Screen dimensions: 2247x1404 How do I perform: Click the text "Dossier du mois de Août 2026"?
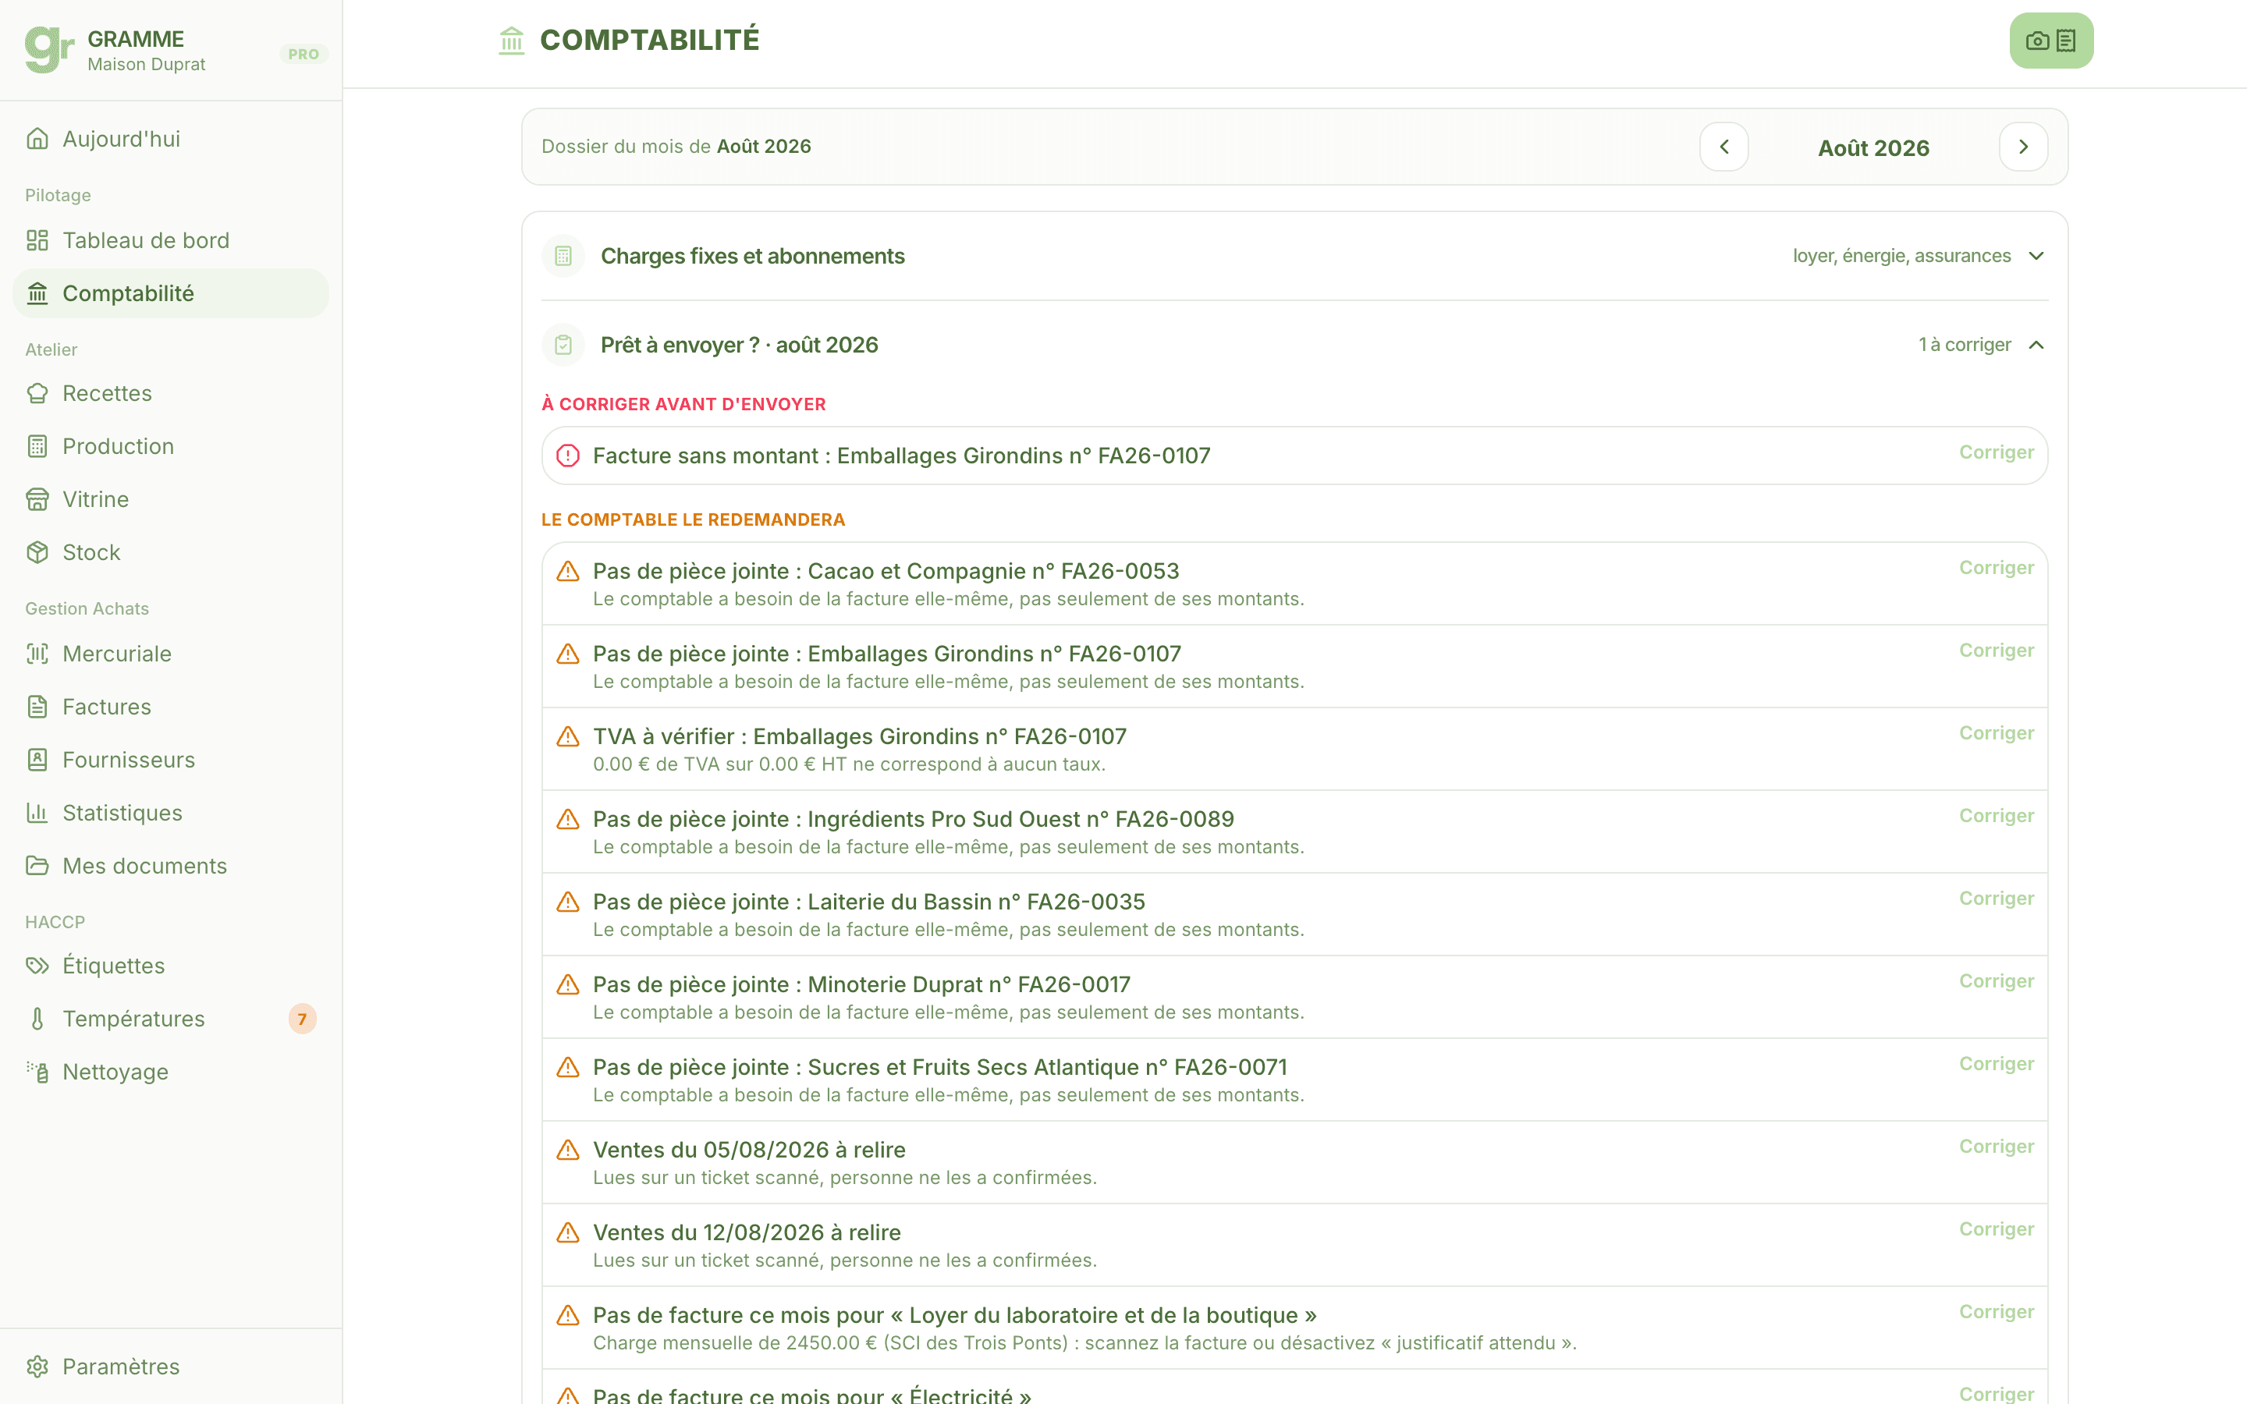676,147
